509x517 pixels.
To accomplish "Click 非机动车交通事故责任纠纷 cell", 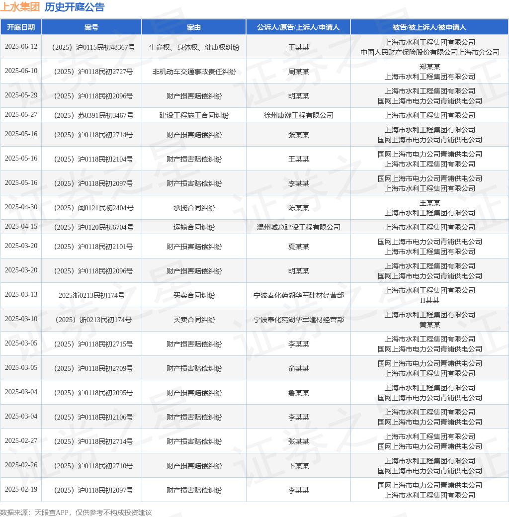I will coord(194,72).
